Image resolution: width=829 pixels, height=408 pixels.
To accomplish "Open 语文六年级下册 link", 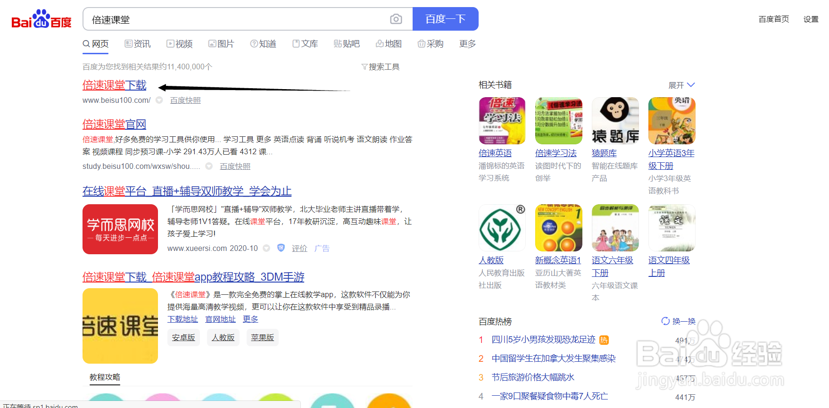I will (x=613, y=266).
